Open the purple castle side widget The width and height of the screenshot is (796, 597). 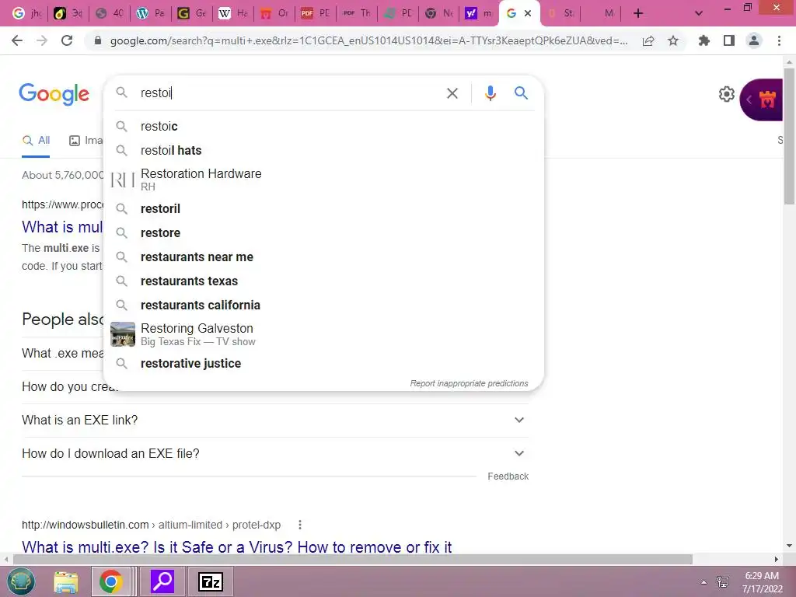pyautogui.click(x=762, y=99)
